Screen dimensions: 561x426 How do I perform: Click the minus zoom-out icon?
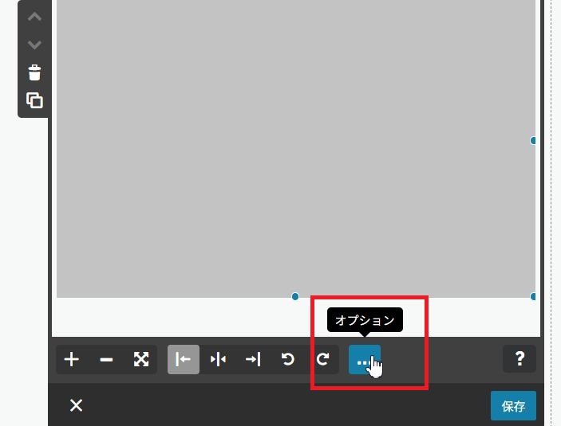[106, 359]
